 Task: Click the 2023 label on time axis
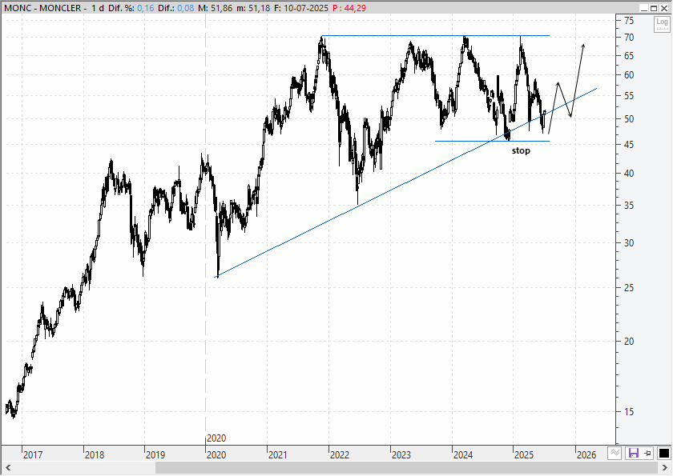401,454
